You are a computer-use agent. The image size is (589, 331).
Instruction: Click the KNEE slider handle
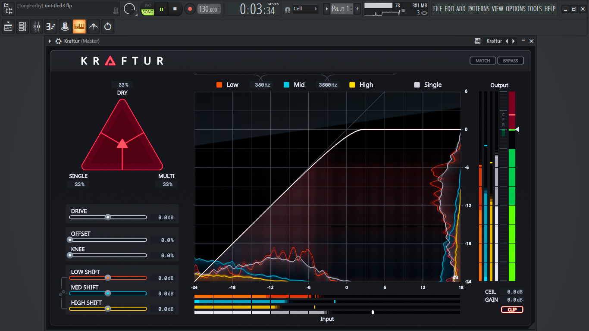70,255
